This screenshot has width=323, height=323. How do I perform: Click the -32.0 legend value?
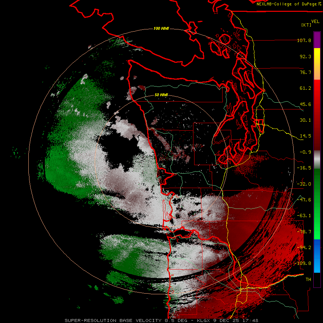[304, 184]
